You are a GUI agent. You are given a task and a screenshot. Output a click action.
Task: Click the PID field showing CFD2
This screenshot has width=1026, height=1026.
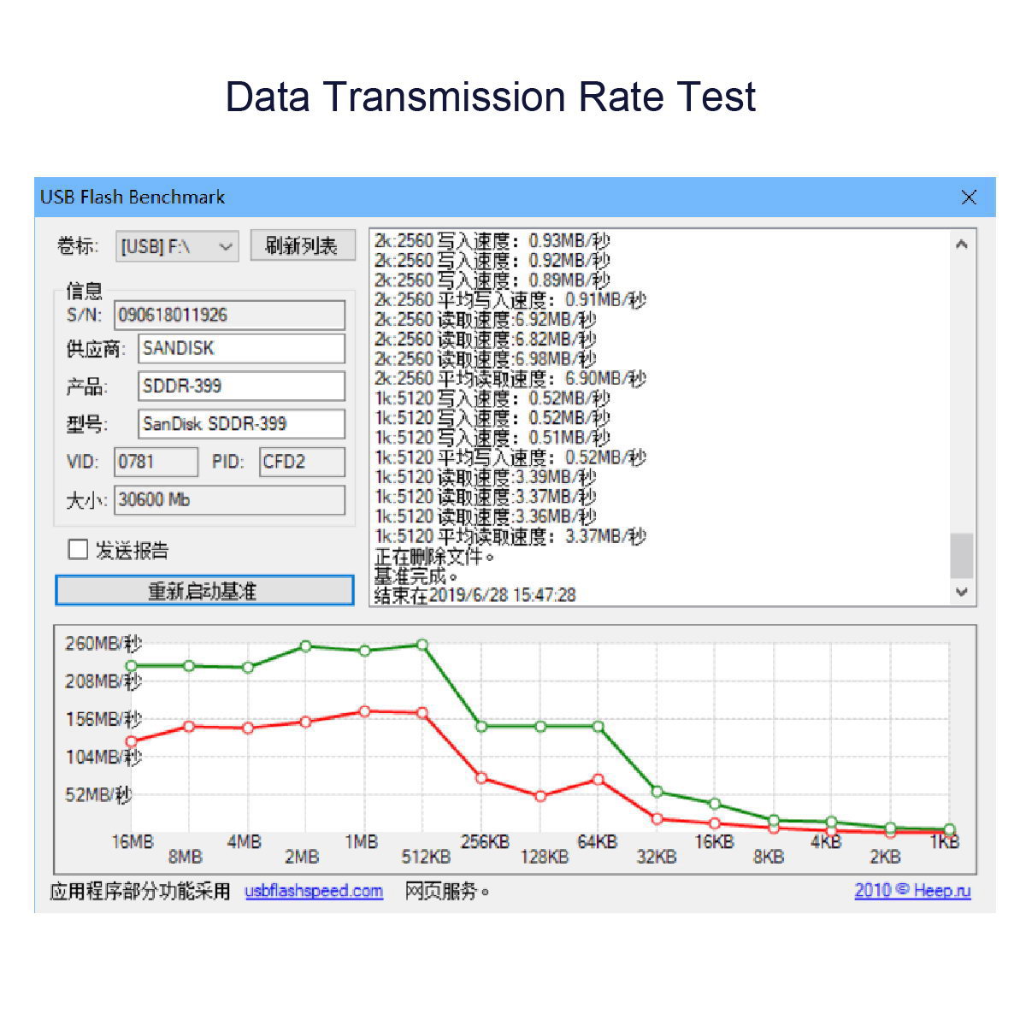302,463
